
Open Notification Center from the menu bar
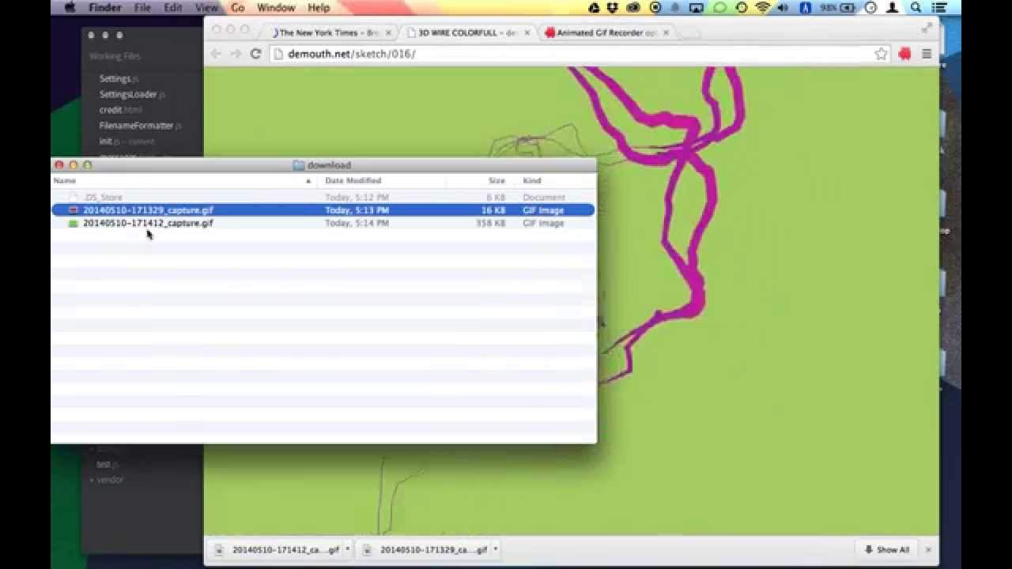point(938,7)
